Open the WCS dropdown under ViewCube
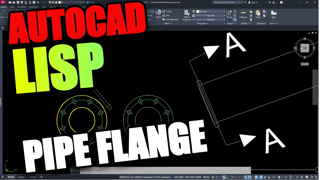This screenshot has width=320, height=180. click(x=304, y=64)
